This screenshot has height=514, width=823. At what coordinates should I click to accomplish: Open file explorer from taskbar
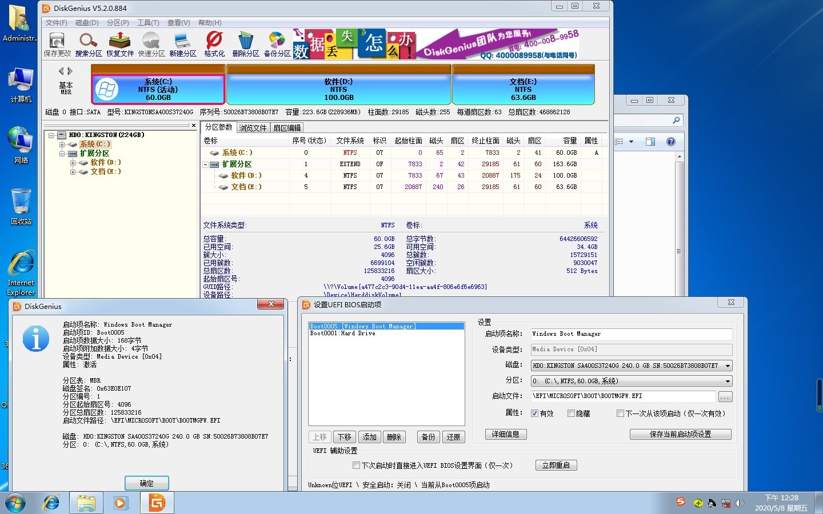(x=86, y=503)
